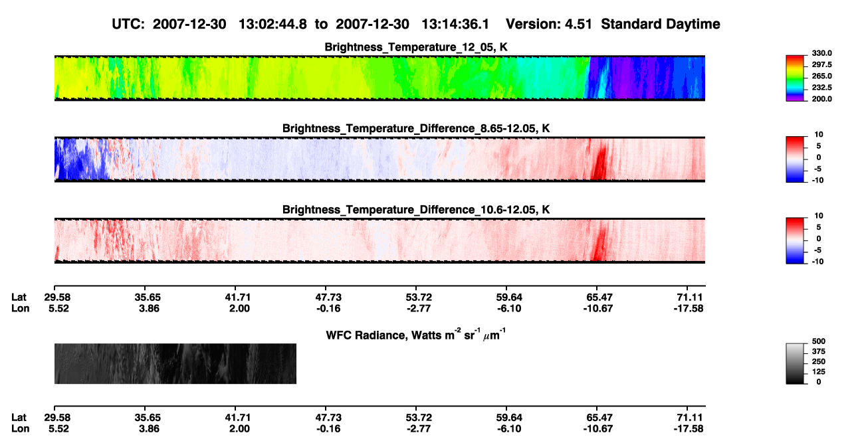Click longitude -10.67 on the axis under the 10.6-12.05 panel

point(597,309)
